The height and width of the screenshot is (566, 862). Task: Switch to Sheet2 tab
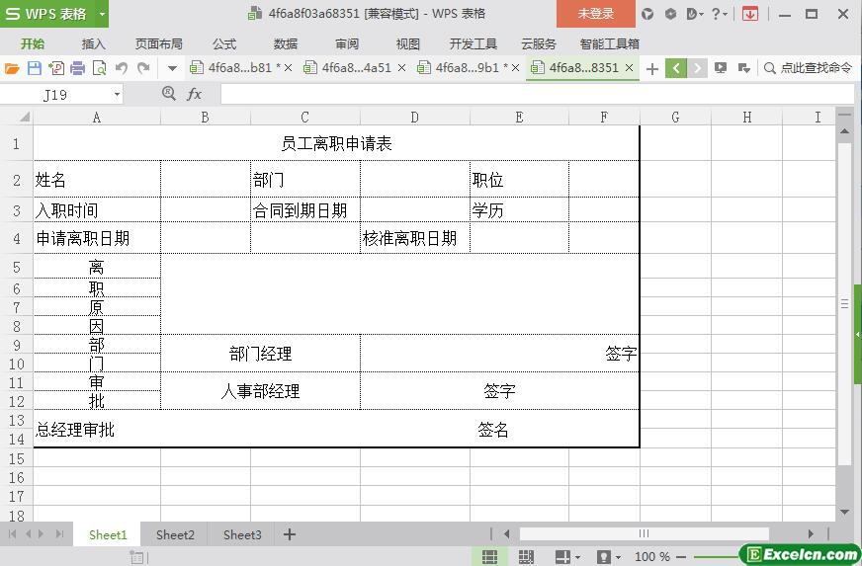tap(175, 534)
